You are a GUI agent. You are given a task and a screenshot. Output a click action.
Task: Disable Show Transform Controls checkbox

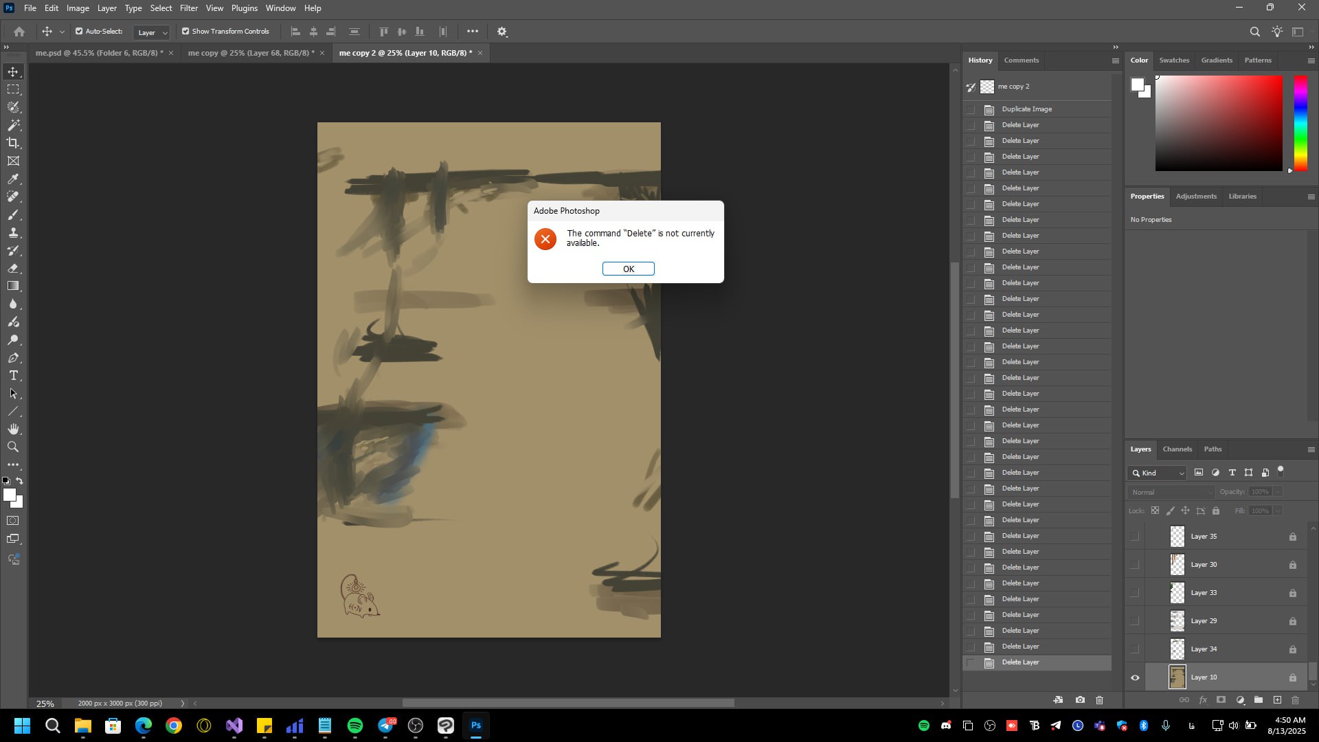pos(185,31)
